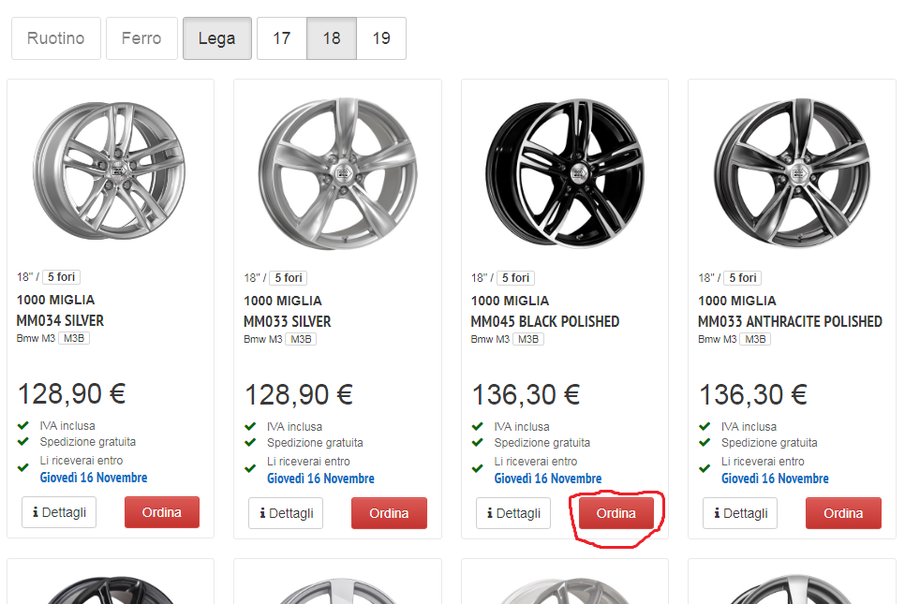Click Dettagli for MM033 Anthracite Polished
This screenshot has width=905, height=604.
[x=740, y=513]
